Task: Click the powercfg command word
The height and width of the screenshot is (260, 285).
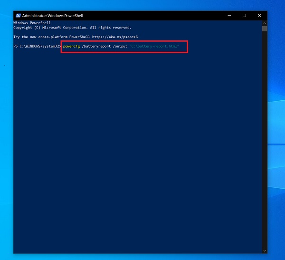Action: coord(71,46)
